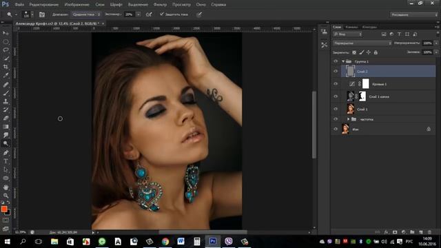
Task: Select the Elliptical Marquee tool
Action: tap(6, 41)
